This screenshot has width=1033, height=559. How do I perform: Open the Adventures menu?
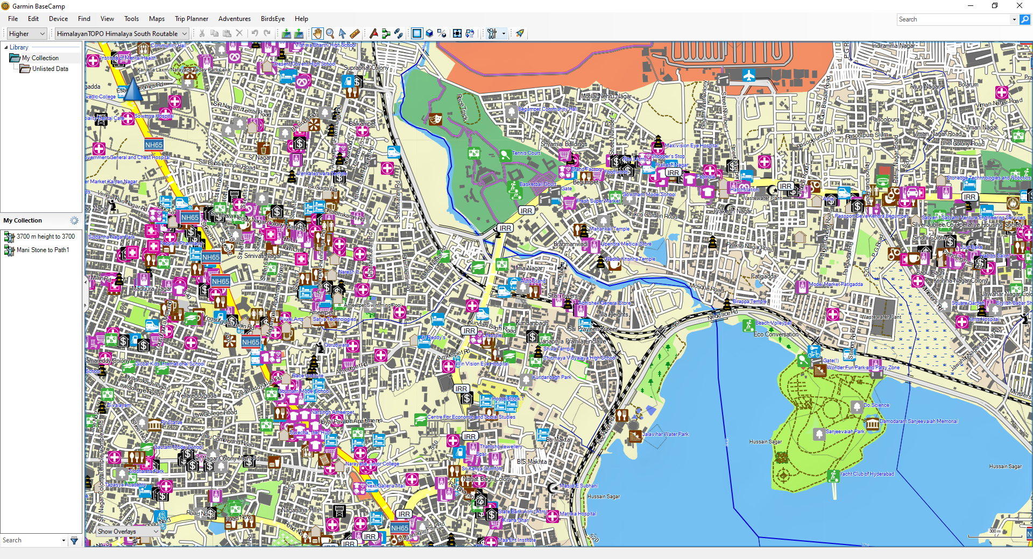pos(235,19)
